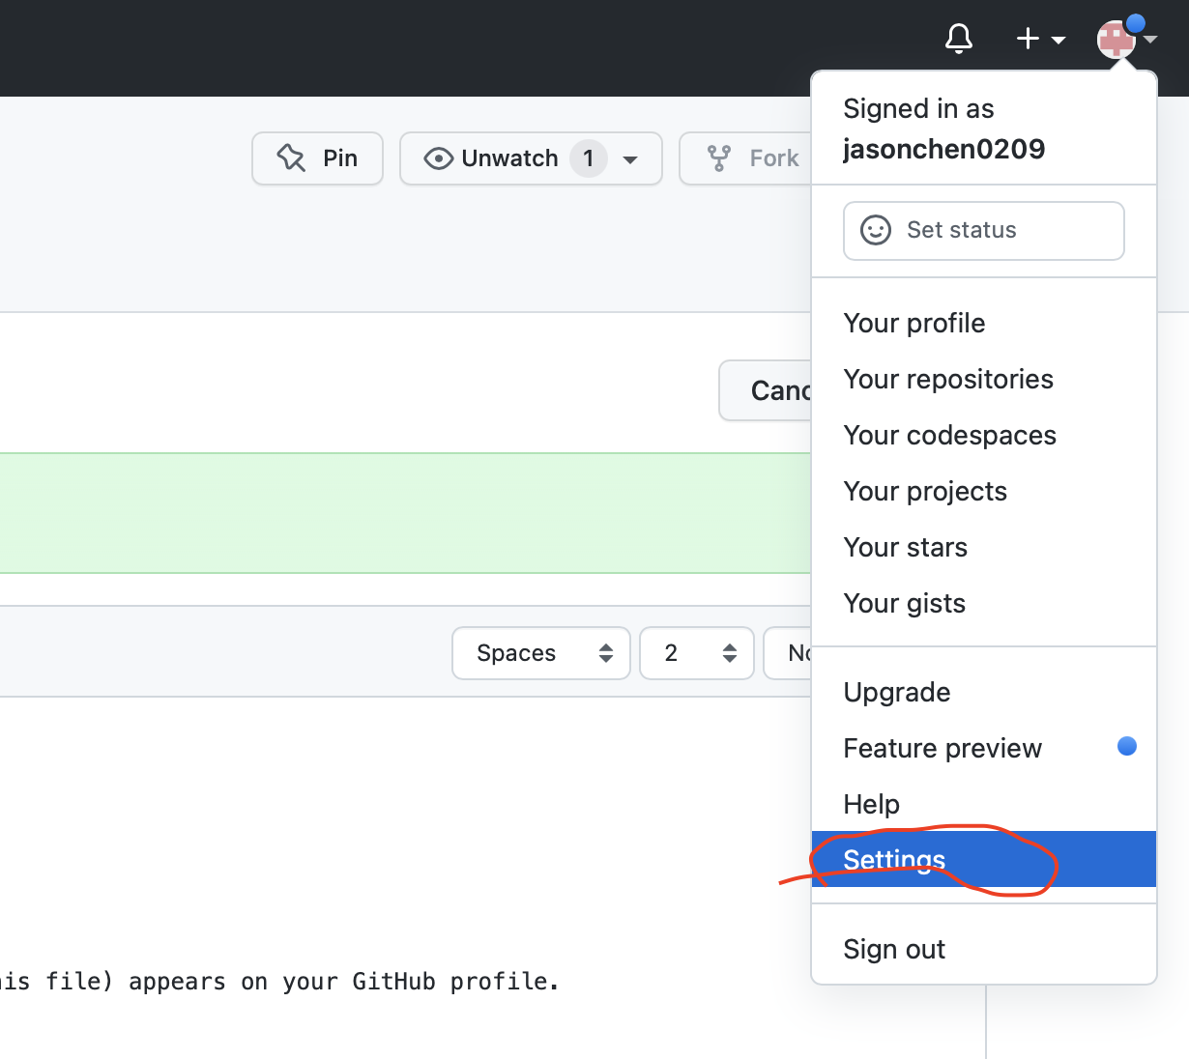
Task: Click the smiley face status icon
Action: coord(876,230)
